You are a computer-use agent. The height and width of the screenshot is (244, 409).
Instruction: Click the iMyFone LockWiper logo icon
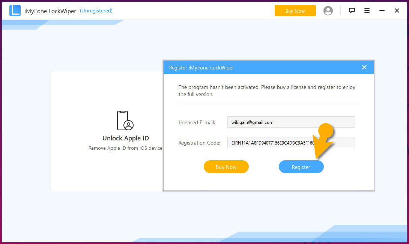tap(15, 11)
